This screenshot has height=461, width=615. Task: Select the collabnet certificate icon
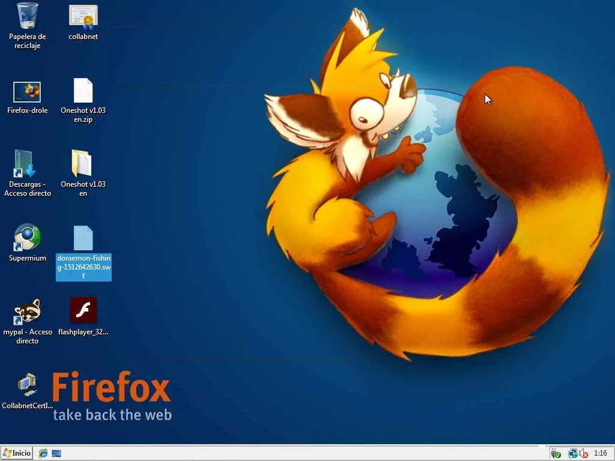(x=83, y=17)
